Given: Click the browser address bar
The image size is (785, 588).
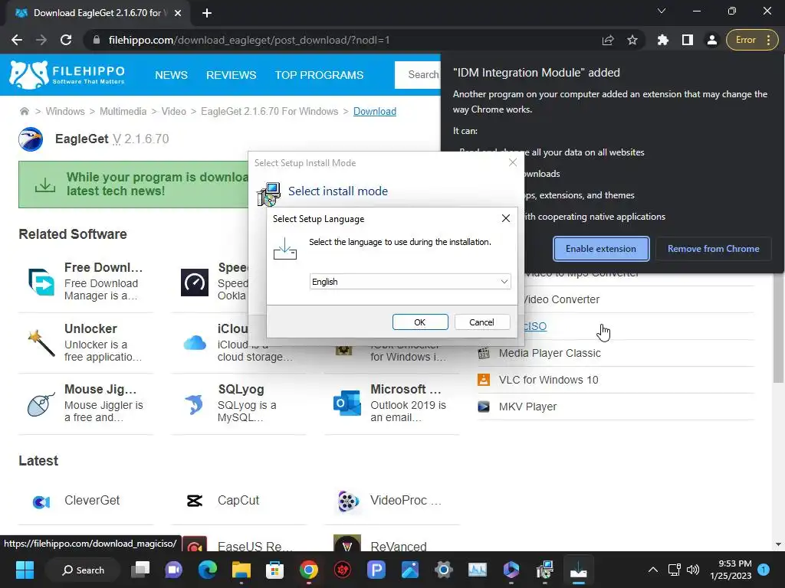Looking at the screenshot, I should [x=346, y=40].
